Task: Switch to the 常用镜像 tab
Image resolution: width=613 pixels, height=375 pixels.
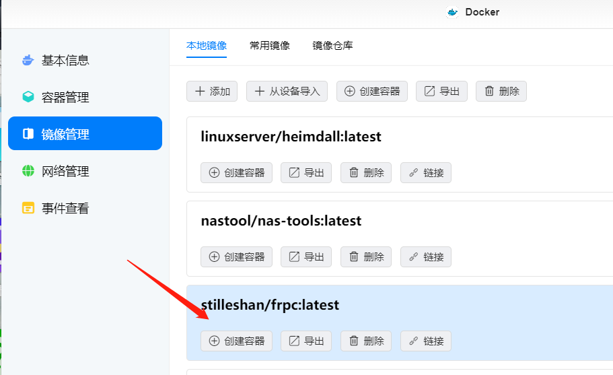Action: 270,46
